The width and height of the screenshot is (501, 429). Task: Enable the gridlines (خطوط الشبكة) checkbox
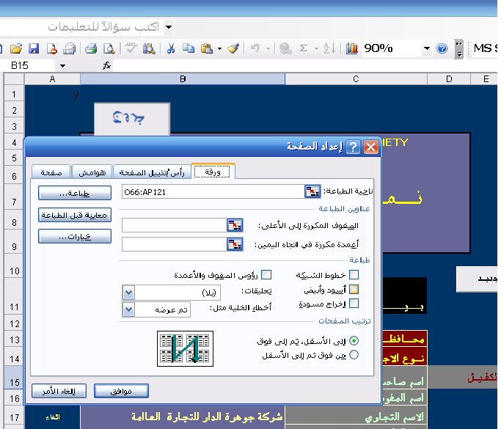click(354, 275)
